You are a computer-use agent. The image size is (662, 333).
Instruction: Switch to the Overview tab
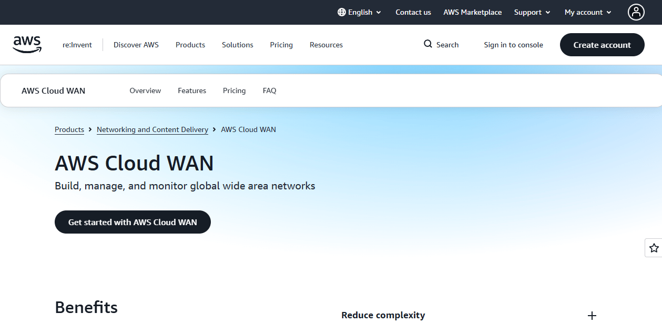[x=145, y=90]
